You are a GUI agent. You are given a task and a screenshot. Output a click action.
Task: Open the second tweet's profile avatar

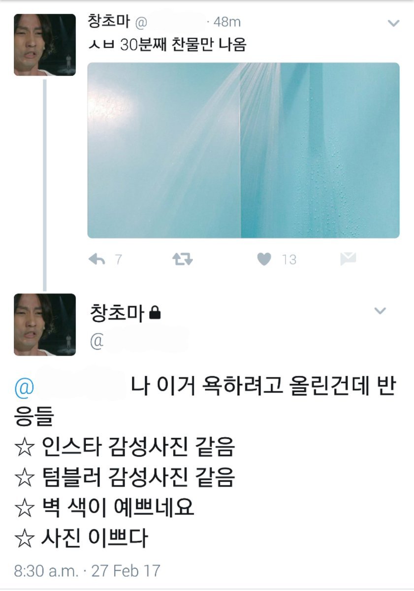pyautogui.click(x=45, y=325)
